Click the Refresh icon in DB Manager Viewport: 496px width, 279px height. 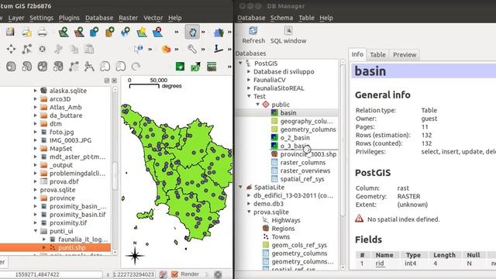[x=253, y=31]
